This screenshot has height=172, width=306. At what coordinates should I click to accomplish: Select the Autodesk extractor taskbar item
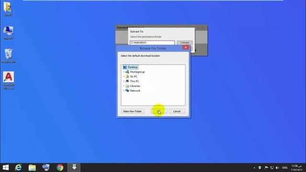[x=74, y=168]
